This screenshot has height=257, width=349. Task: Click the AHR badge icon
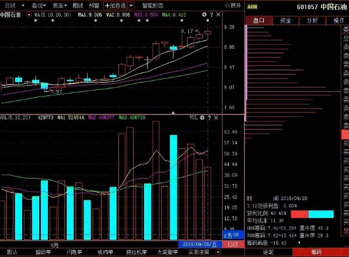tap(252, 7)
